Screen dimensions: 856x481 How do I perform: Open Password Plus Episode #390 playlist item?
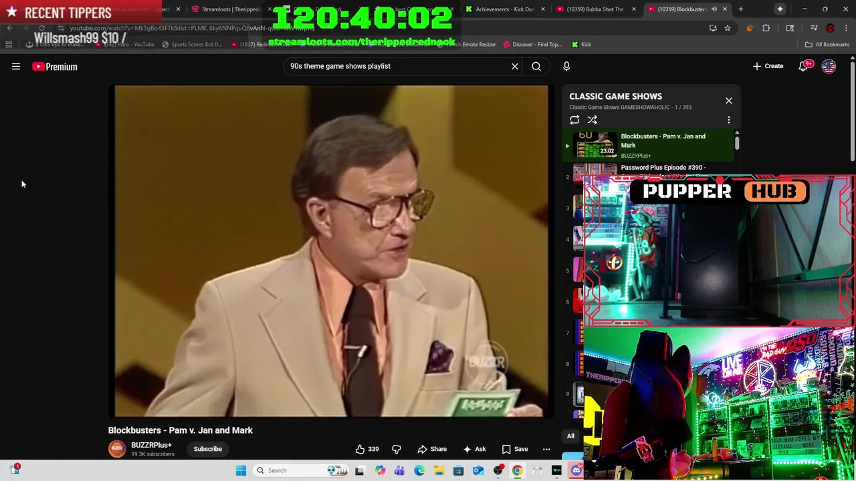click(x=662, y=169)
